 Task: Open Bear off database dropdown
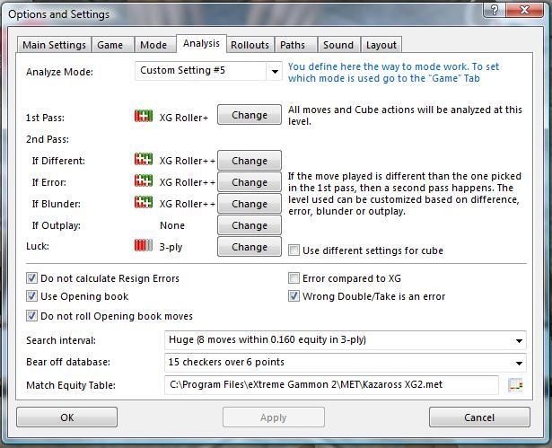518,363
